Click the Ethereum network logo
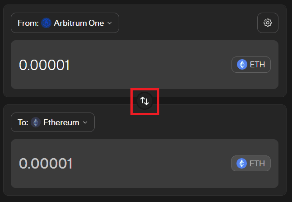 (x=36, y=122)
